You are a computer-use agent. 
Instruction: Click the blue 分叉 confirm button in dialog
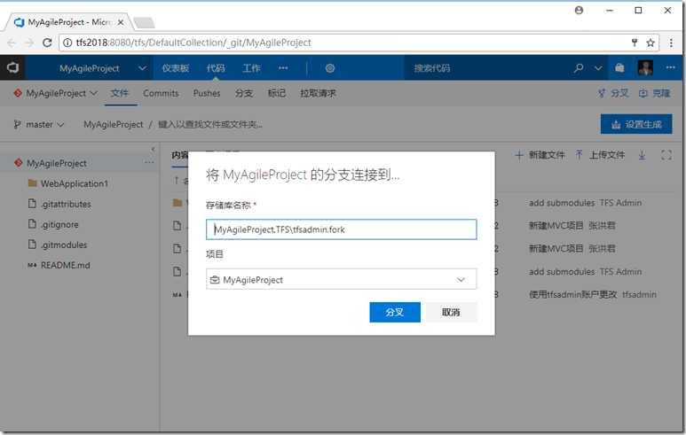(x=395, y=312)
